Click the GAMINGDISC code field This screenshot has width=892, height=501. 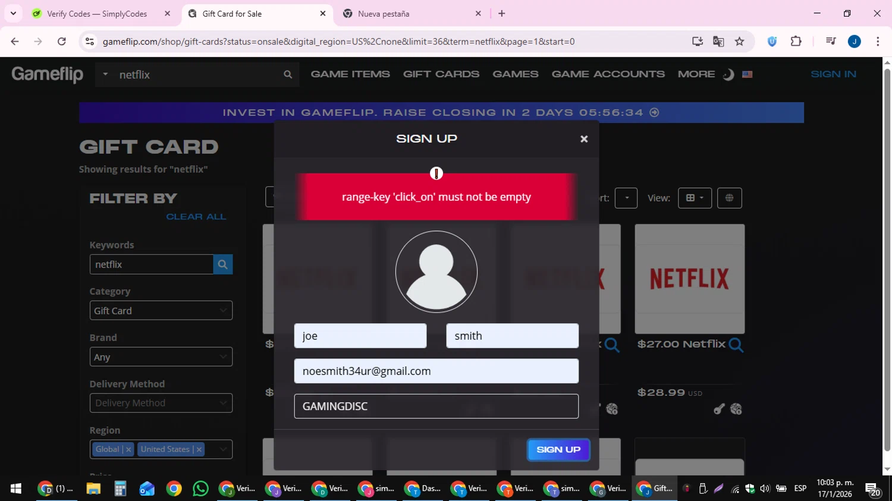(436, 407)
